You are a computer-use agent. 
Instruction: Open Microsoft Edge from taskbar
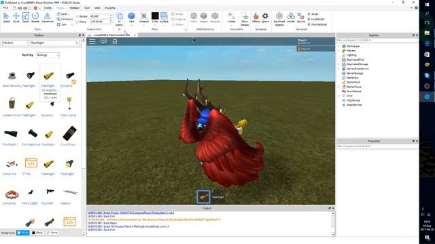click(x=427, y=43)
